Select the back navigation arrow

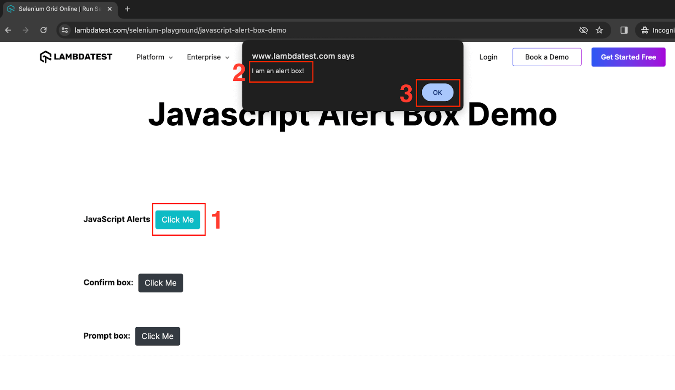pyautogui.click(x=8, y=30)
